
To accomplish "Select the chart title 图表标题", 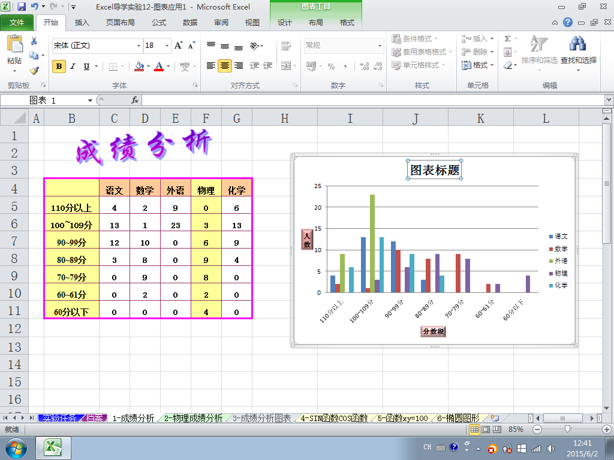I will click(x=435, y=170).
